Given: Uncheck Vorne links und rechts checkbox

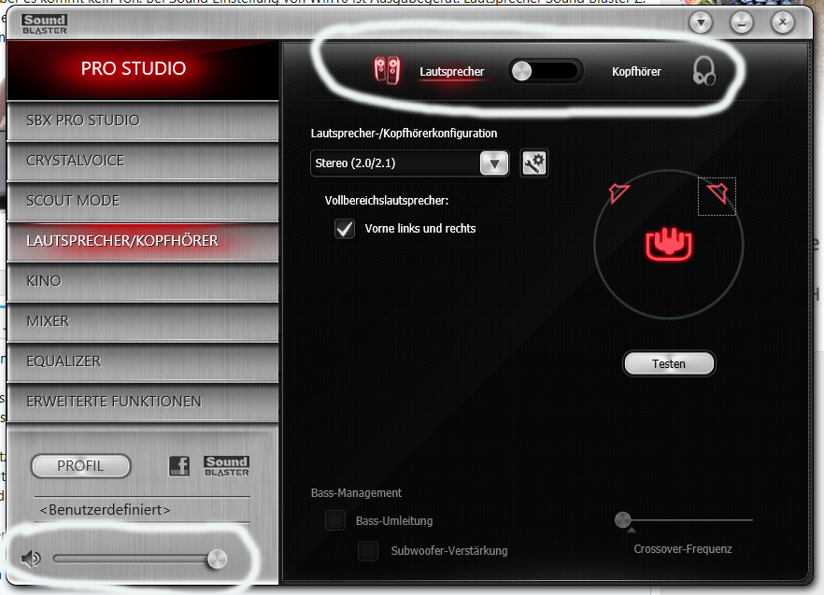Looking at the screenshot, I should pyautogui.click(x=345, y=229).
